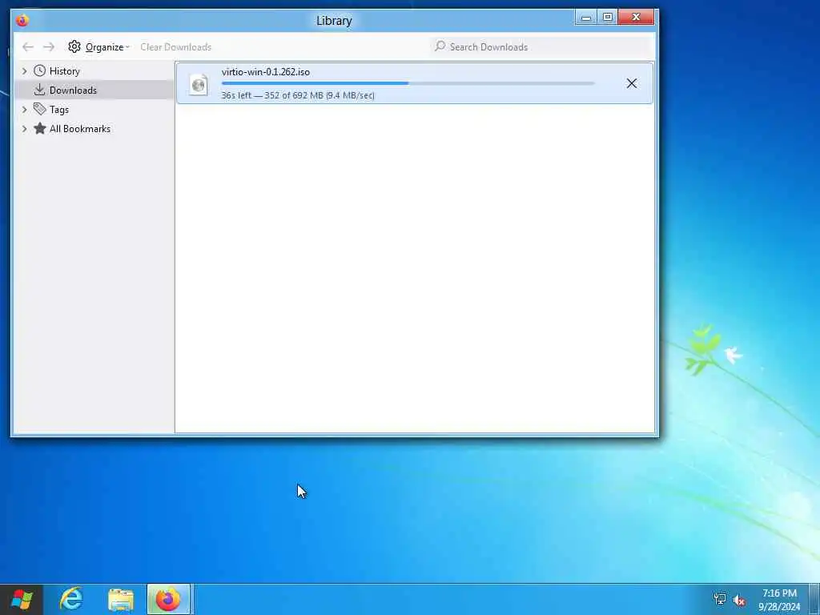Click the Downloads arrow icon
This screenshot has height=615, width=820.
coord(39,90)
